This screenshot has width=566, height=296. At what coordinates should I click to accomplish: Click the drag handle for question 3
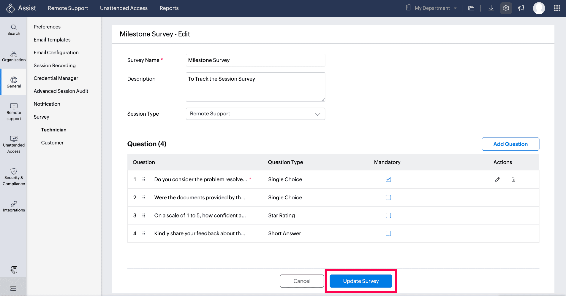(x=144, y=216)
